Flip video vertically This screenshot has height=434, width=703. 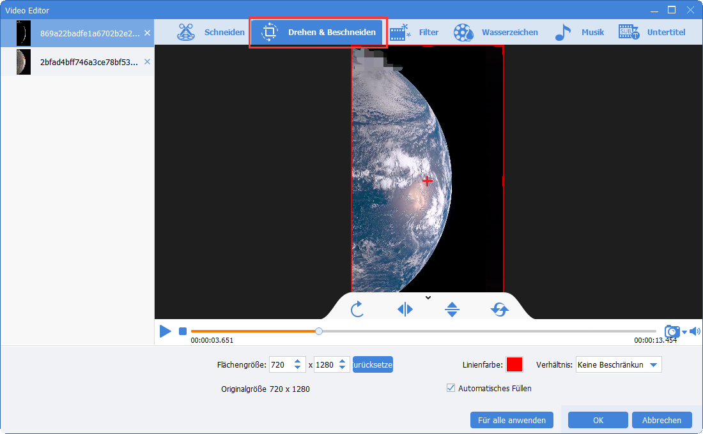click(452, 309)
